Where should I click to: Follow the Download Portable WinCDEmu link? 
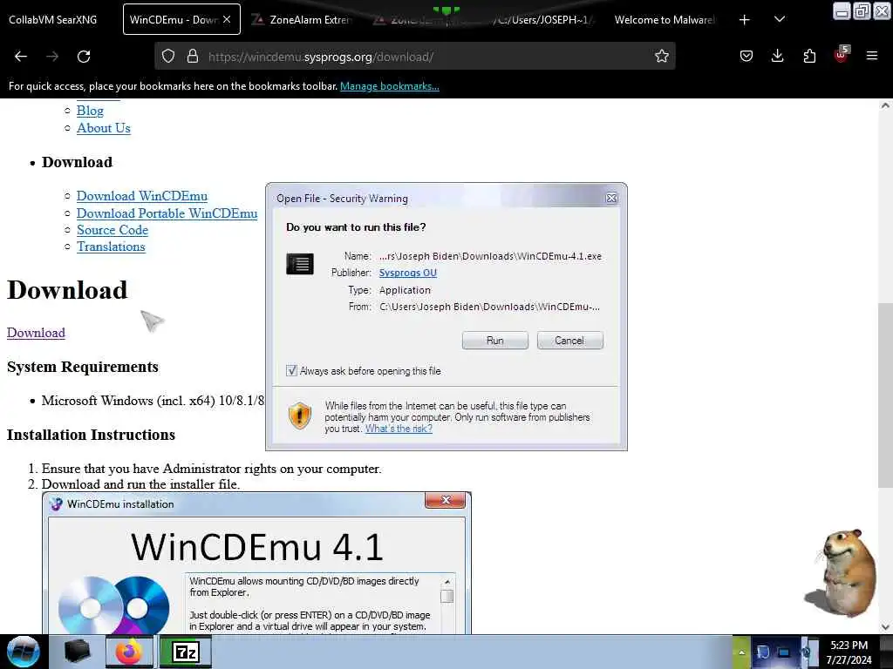point(167,213)
